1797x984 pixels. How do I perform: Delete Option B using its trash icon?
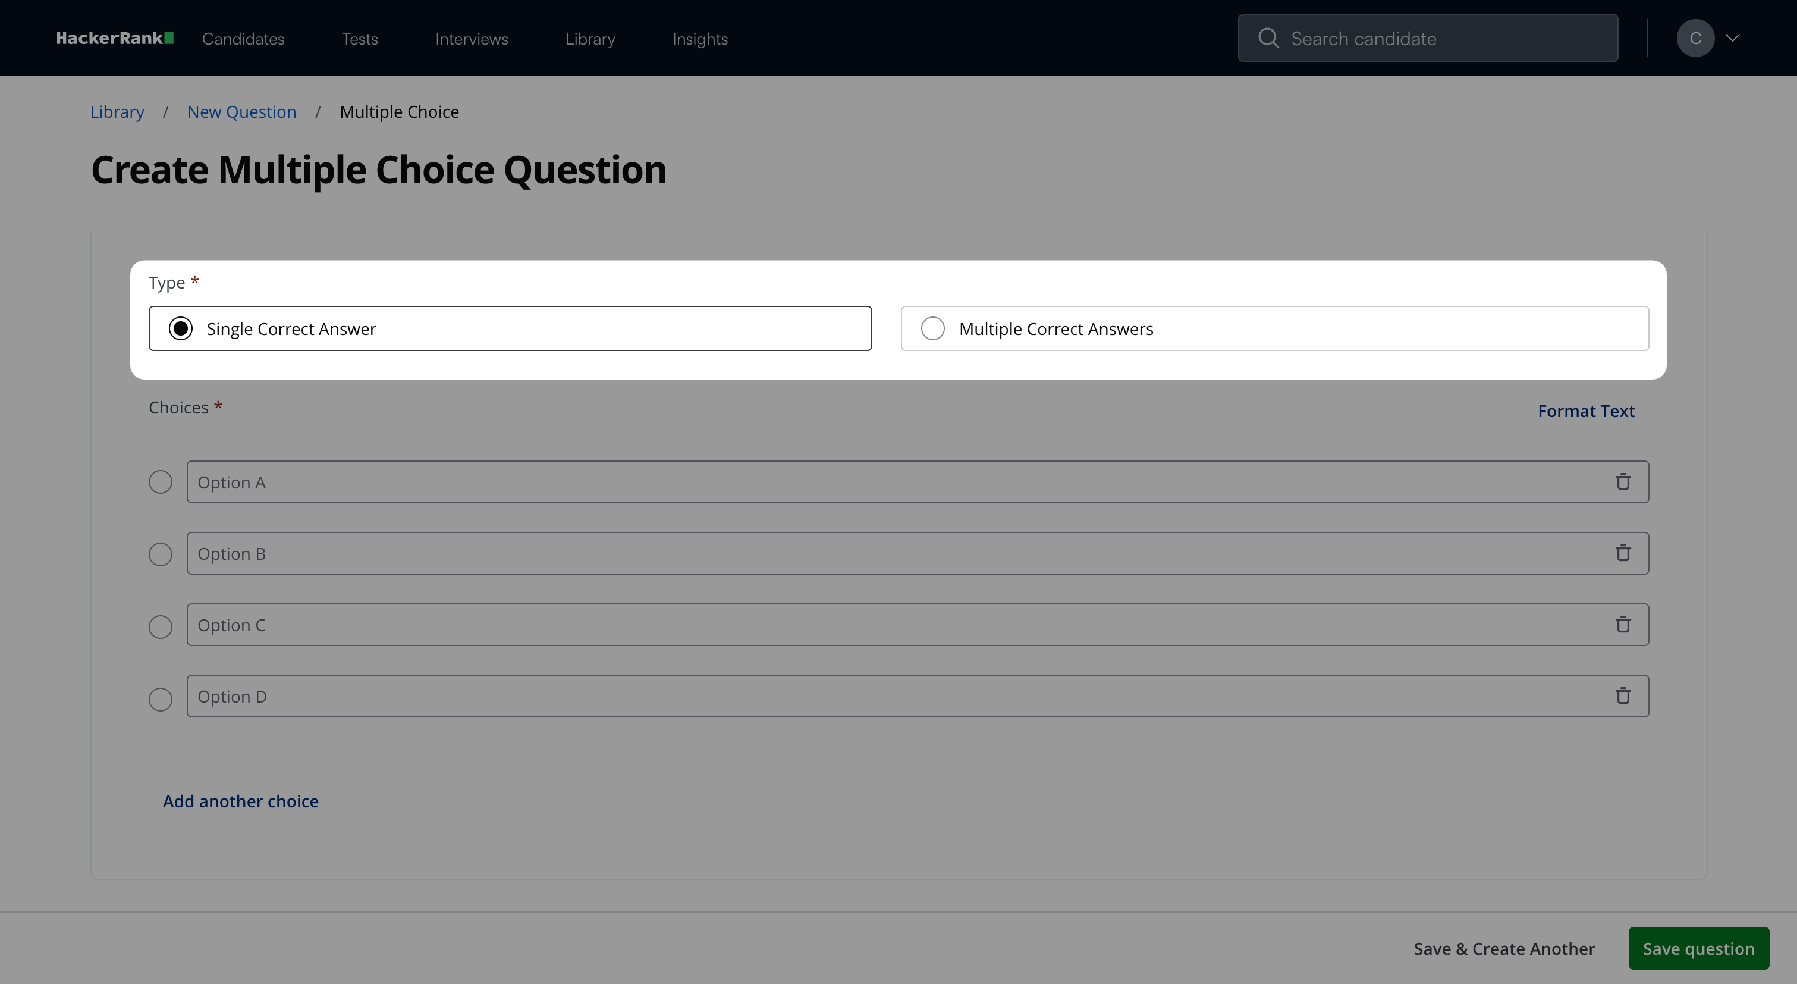1623,553
